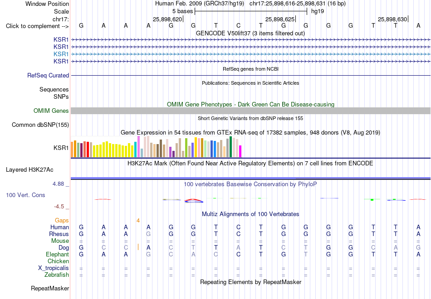The height and width of the screenshot is (299, 431).
Task: Open 'Publications: Sequences in Scientific Articles' title
Action: pos(250,83)
